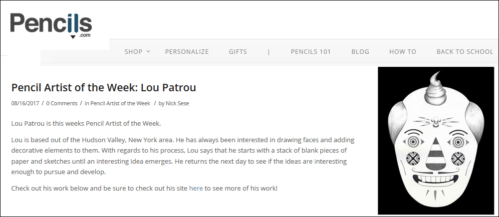Expand the SHOP menu chevron
Screen dimensions: 499x217
coord(148,51)
